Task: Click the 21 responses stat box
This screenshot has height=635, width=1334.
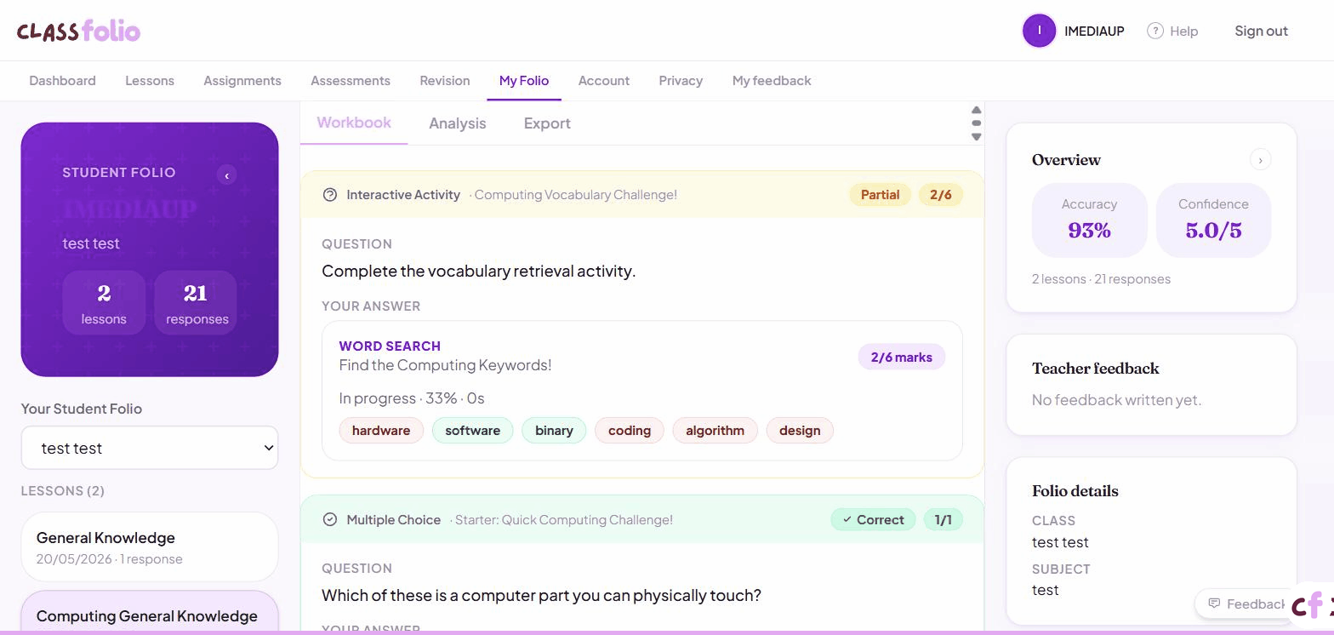Action: 196,302
